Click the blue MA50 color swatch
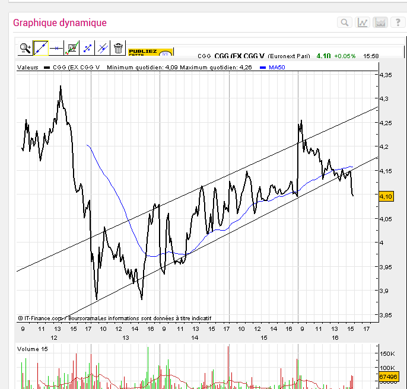407x389 pixels. pos(263,68)
